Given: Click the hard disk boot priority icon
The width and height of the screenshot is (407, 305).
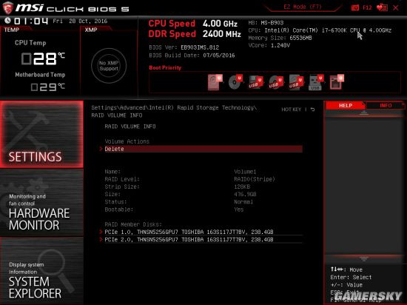Looking at the screenshot, I should [x=215, y=82].
